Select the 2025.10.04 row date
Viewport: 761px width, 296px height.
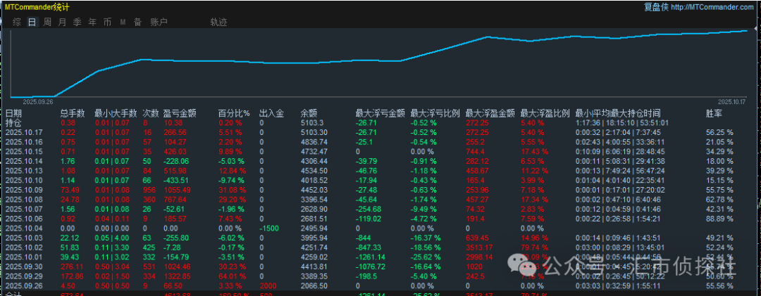23,228
